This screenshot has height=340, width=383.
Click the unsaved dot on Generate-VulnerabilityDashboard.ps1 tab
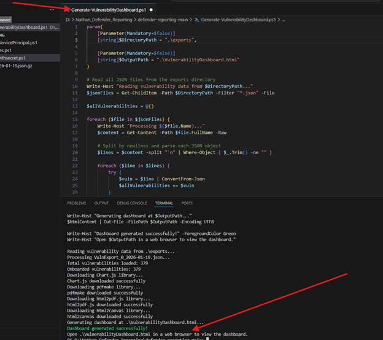click(151, 10)
